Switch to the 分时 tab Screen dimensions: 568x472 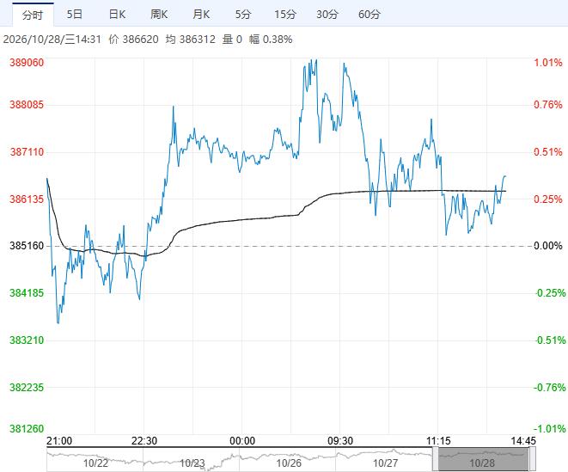(x=33, y=15)
